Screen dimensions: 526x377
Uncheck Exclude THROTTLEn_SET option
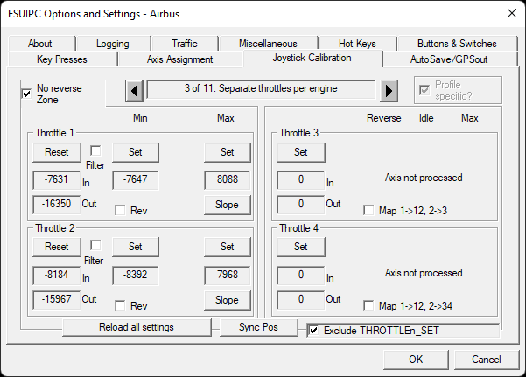click(313, 331)
